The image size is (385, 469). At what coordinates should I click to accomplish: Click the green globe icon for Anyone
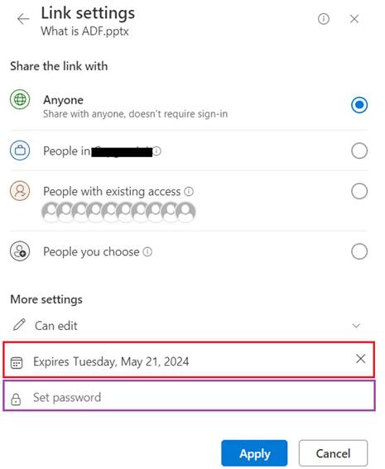coord(20,99)
